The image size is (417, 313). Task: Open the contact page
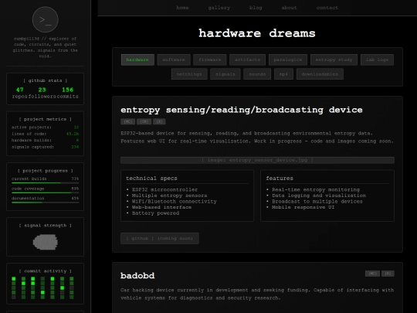tap(327, 8)
